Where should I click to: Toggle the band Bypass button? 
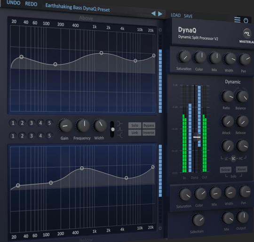149,125
